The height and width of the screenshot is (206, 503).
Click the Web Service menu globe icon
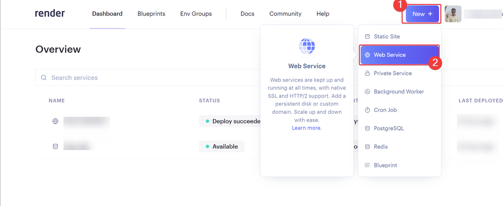click(x=367, y=55)
